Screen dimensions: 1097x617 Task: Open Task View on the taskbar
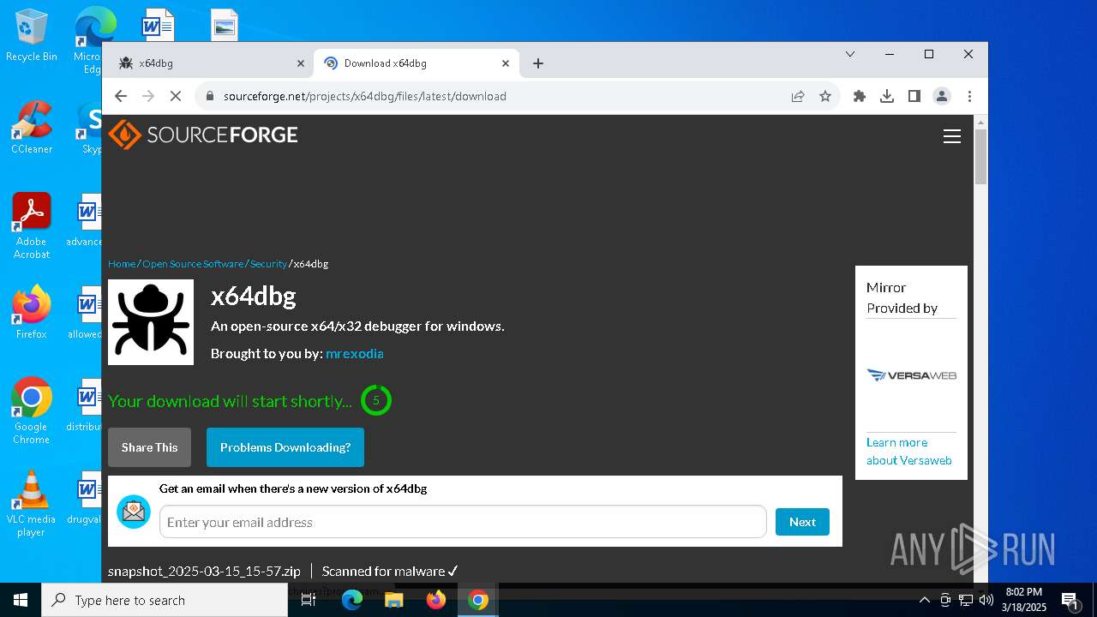point(309,600)
